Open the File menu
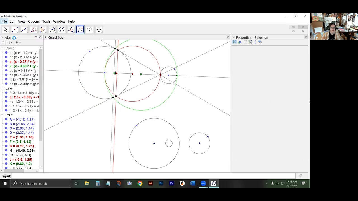The width and height of the screenshot is (358, 201). pyautogui.click(x=4, y=21)
